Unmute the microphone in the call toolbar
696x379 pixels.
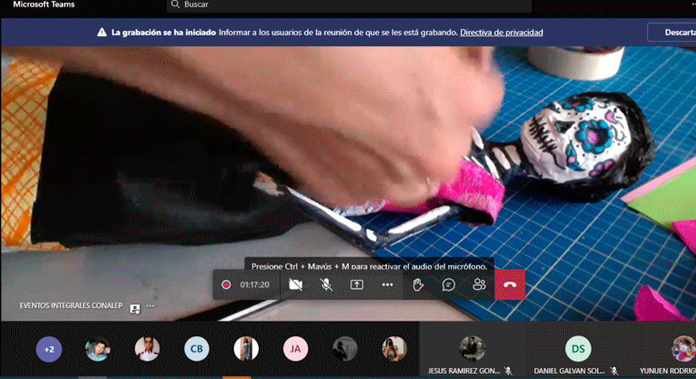[326, 284]
